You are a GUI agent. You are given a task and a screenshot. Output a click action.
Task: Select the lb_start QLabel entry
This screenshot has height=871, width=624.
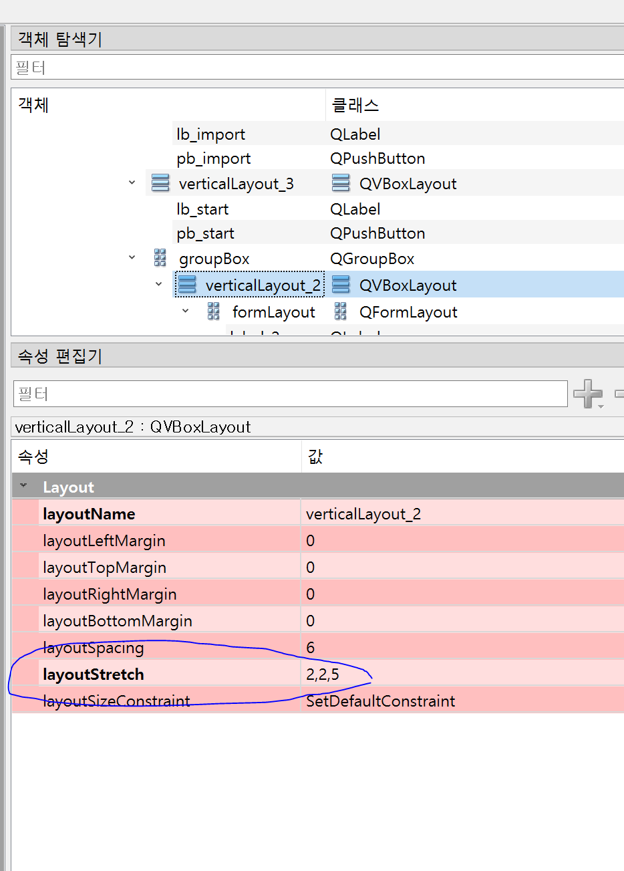202,209
